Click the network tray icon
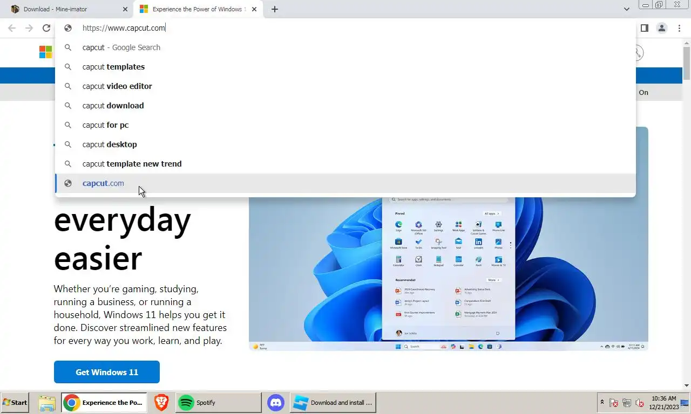This screenshot has height=414, width=691. tap(627, 403)
